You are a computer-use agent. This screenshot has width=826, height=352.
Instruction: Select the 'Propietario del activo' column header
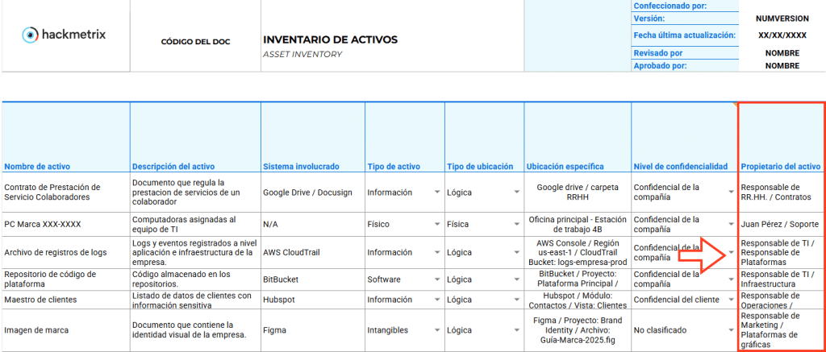(779, 167)
